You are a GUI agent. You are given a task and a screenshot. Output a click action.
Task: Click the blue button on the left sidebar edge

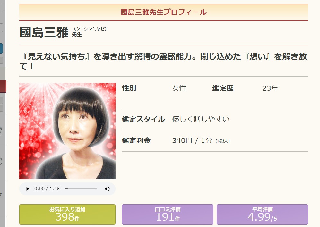coord(1,48)
